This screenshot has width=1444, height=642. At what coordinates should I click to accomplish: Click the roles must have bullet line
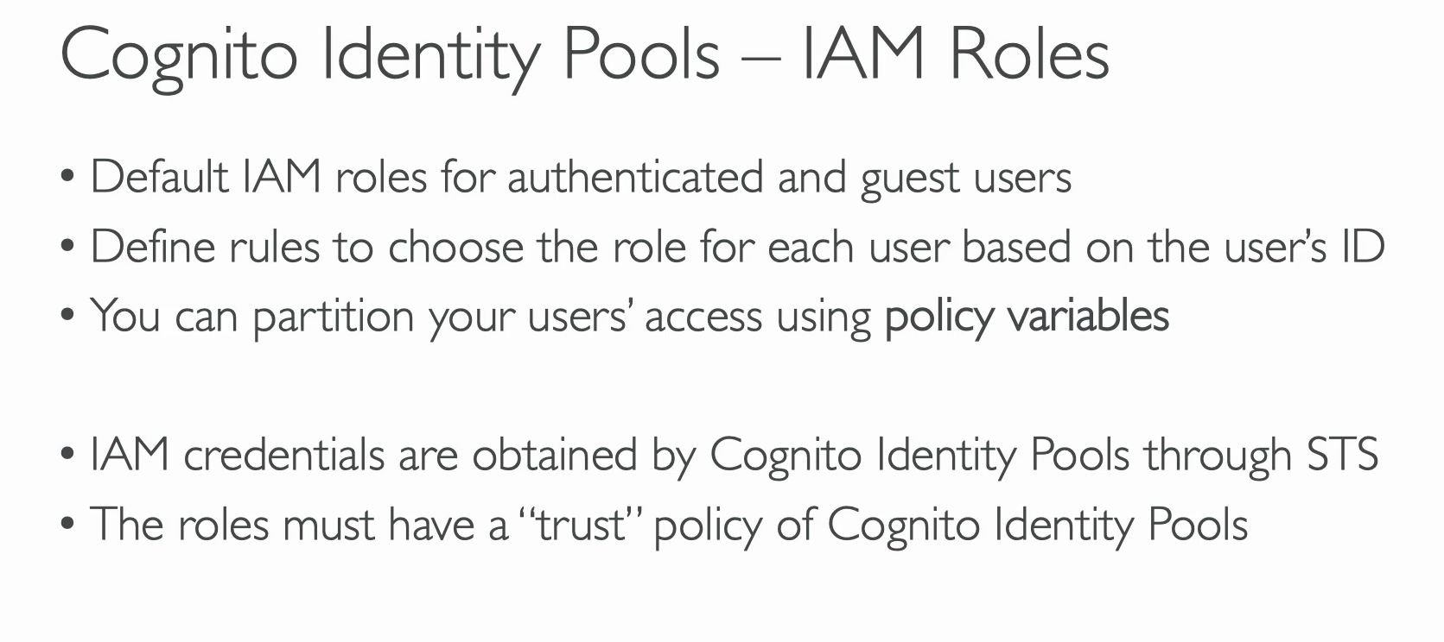[669, 526]
